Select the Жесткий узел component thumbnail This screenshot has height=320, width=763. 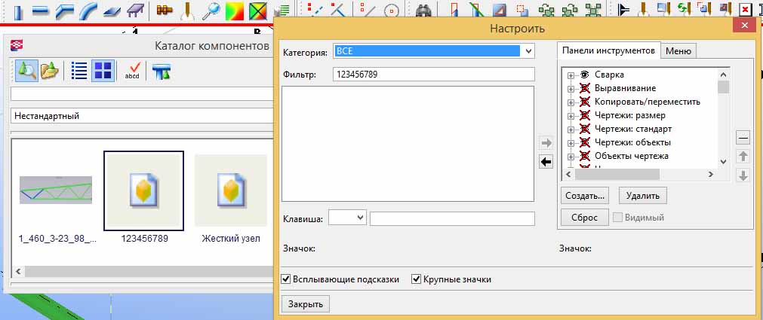pos(231,190)
